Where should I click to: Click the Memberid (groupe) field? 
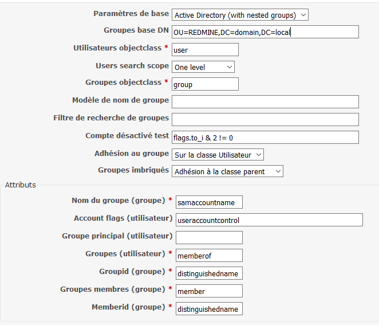209,309
